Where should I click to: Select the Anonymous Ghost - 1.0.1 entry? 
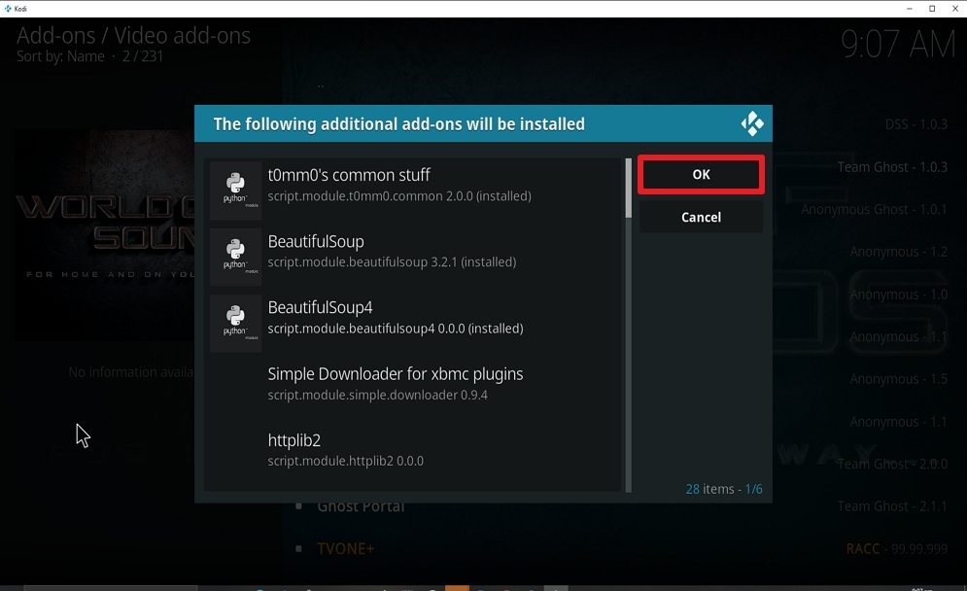pyautogui.click(x=874, y=209)
